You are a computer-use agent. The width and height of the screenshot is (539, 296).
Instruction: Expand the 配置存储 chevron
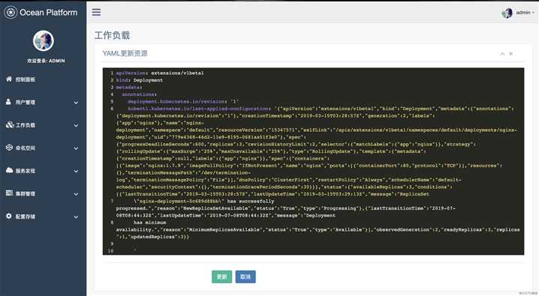(76, 217)
